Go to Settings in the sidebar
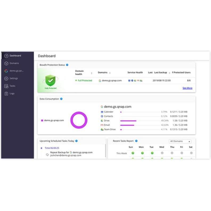Viewport: 211px width, 211px height. 18,78
